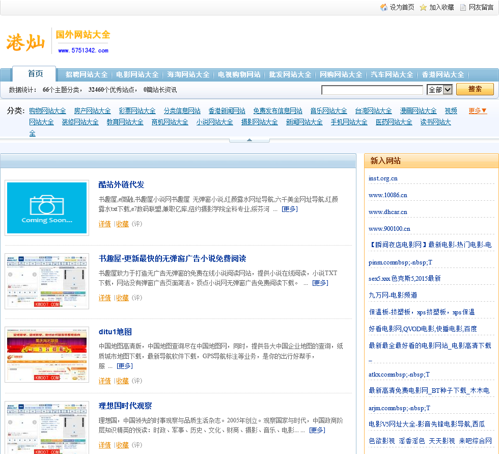
Task: Click 收藏 under 酷站外链代发
Action: point(123,224)
